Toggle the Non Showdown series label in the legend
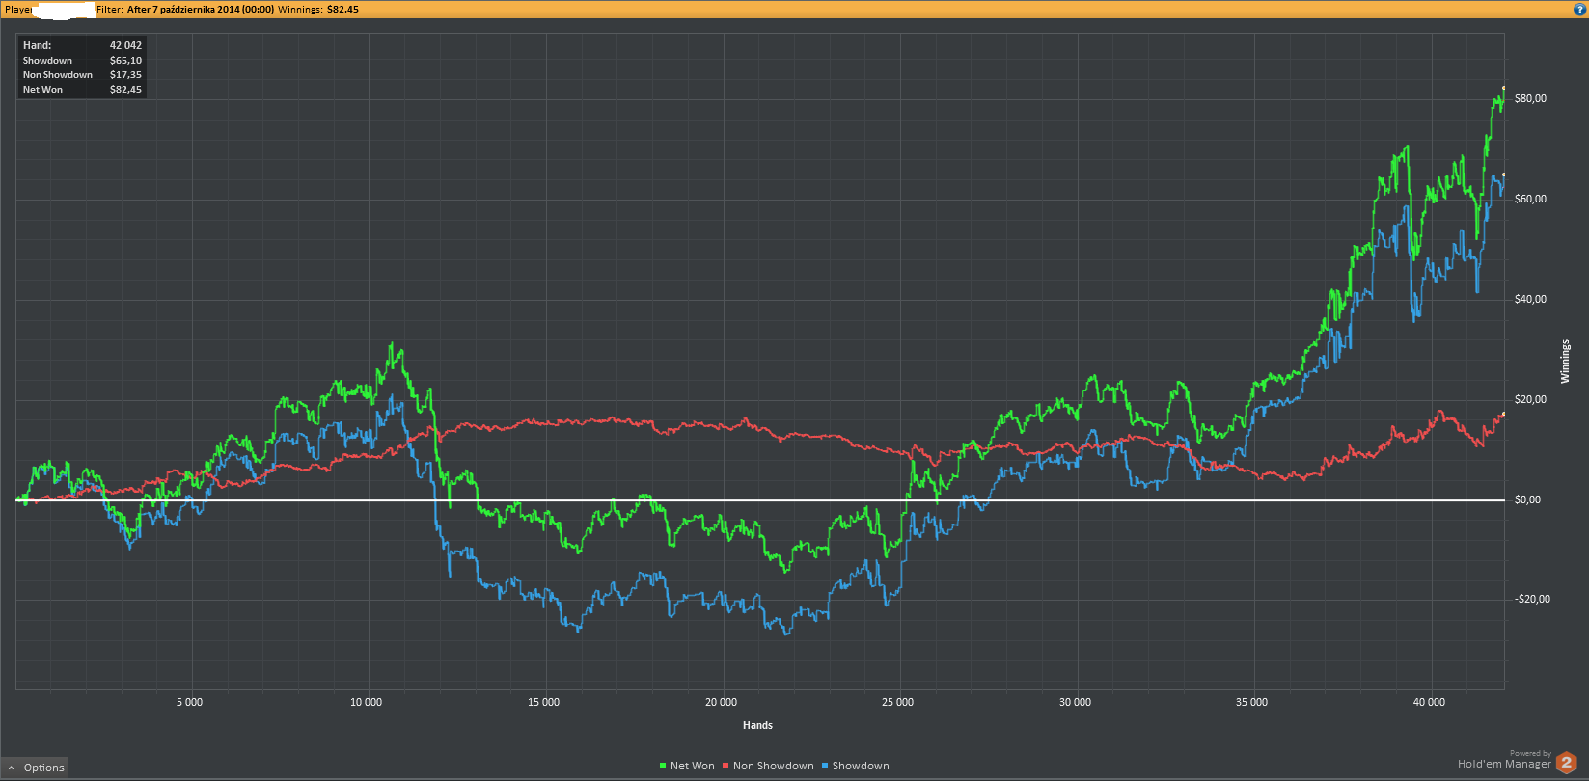This screenshot has width=1589, height=781. coord(774,767)
